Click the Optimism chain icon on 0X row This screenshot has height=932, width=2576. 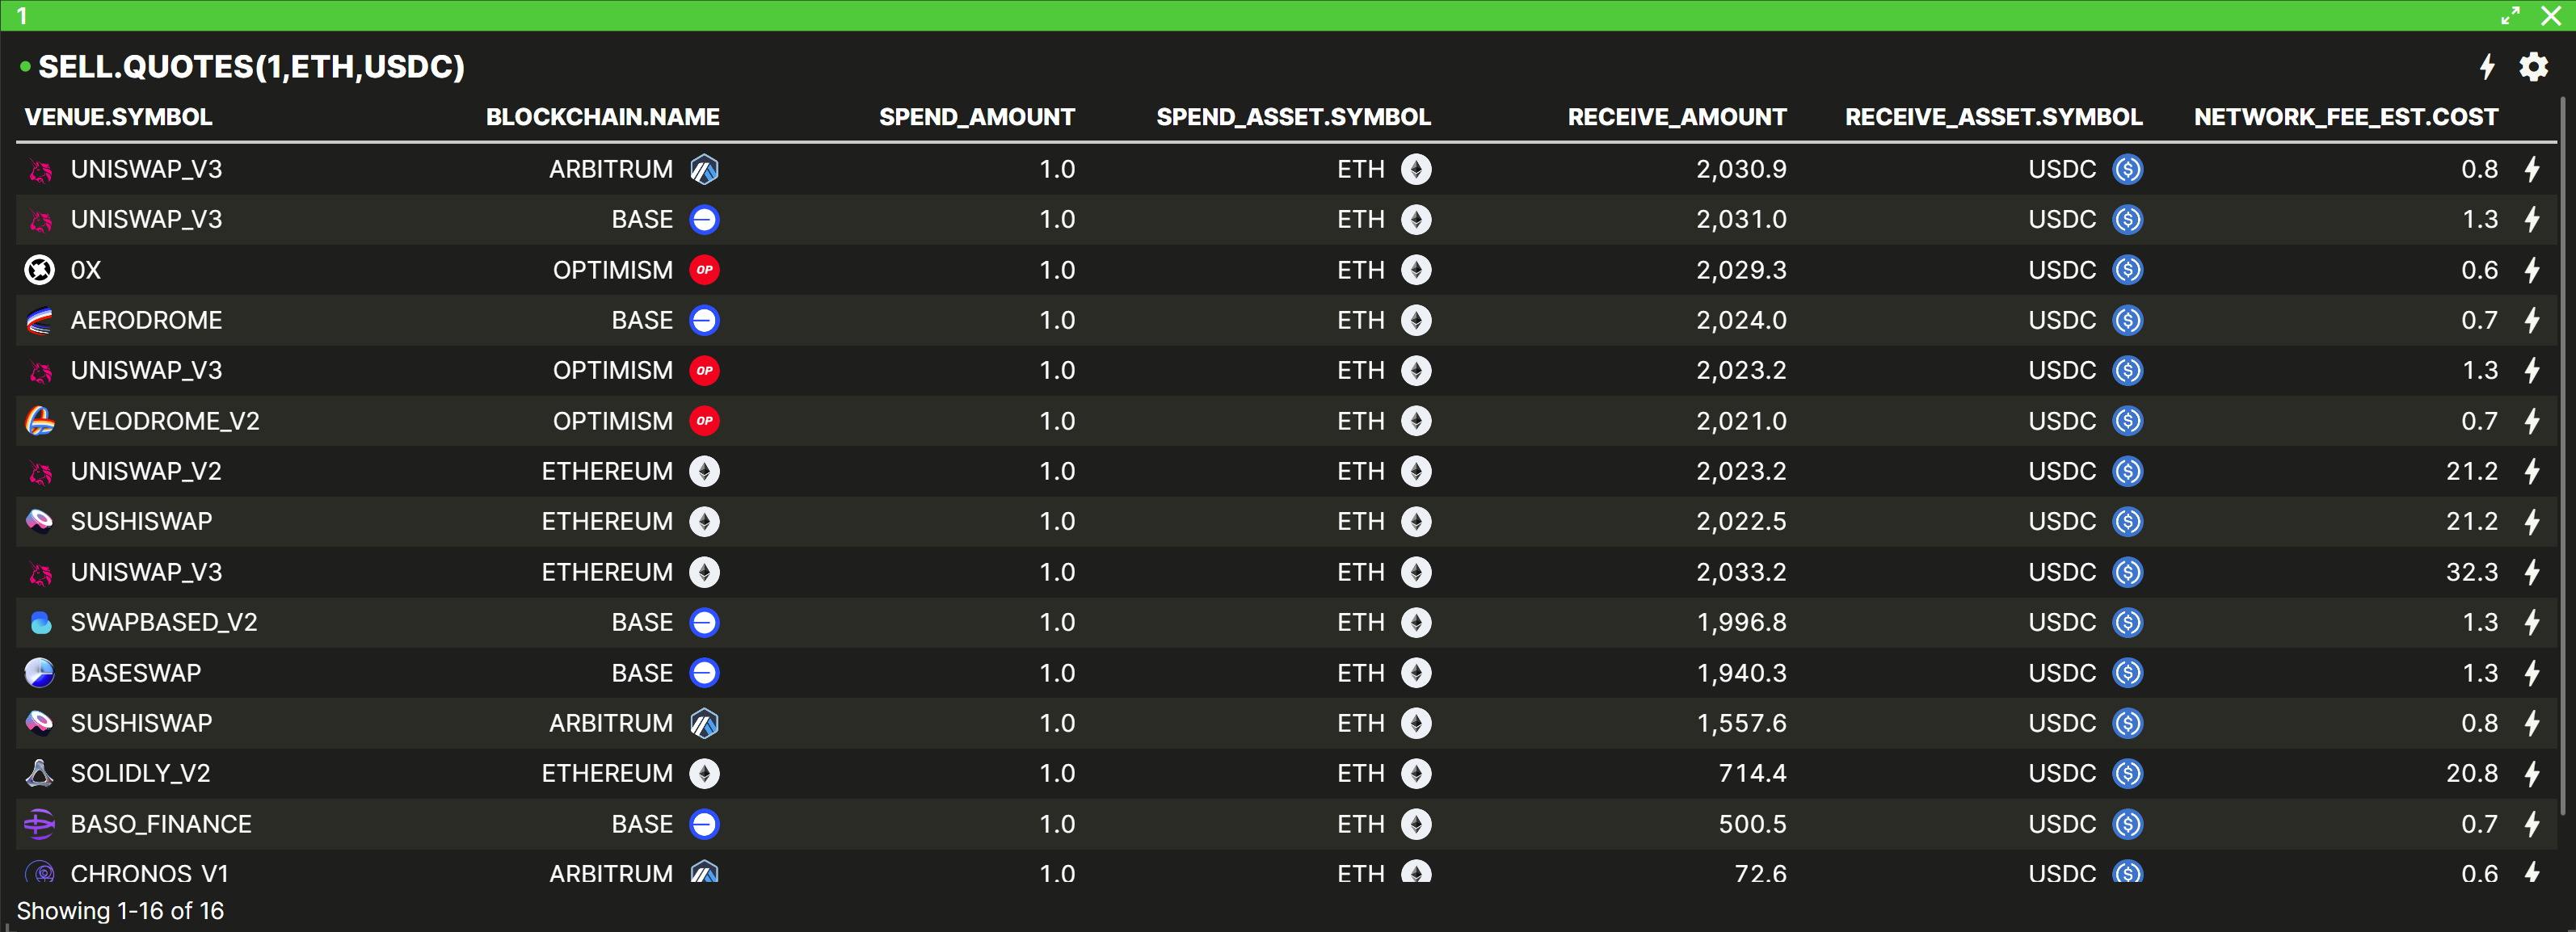[x=704, y=270]
